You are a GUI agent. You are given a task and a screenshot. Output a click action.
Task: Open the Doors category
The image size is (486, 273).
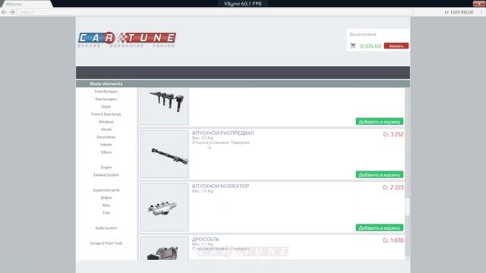tap(106, 107)
